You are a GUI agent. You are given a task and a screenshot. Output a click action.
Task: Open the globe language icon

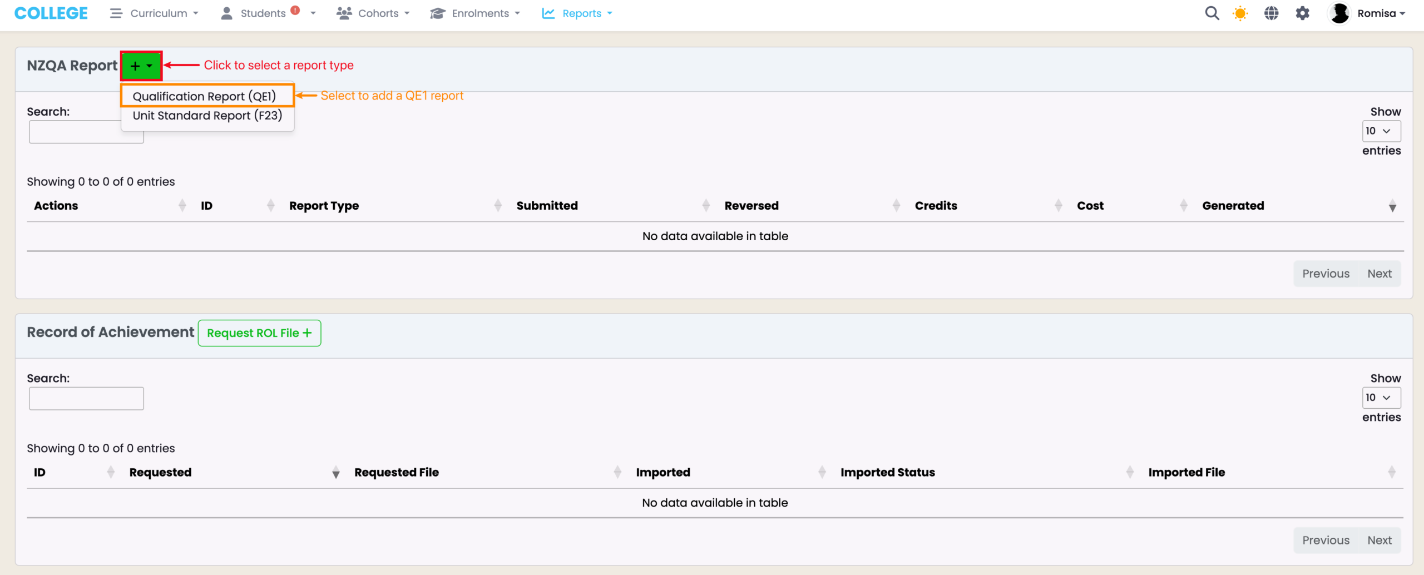[x=1271, y=13]
